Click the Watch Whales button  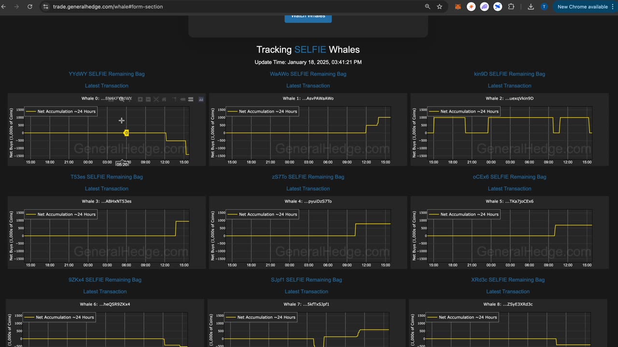308,16
